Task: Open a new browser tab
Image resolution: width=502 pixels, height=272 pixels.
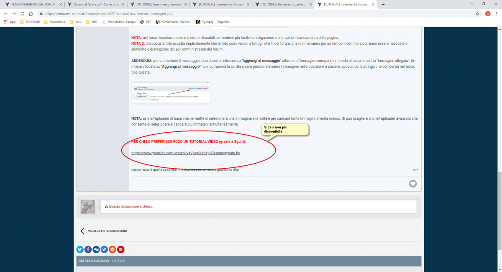Action: click(383, 5)
